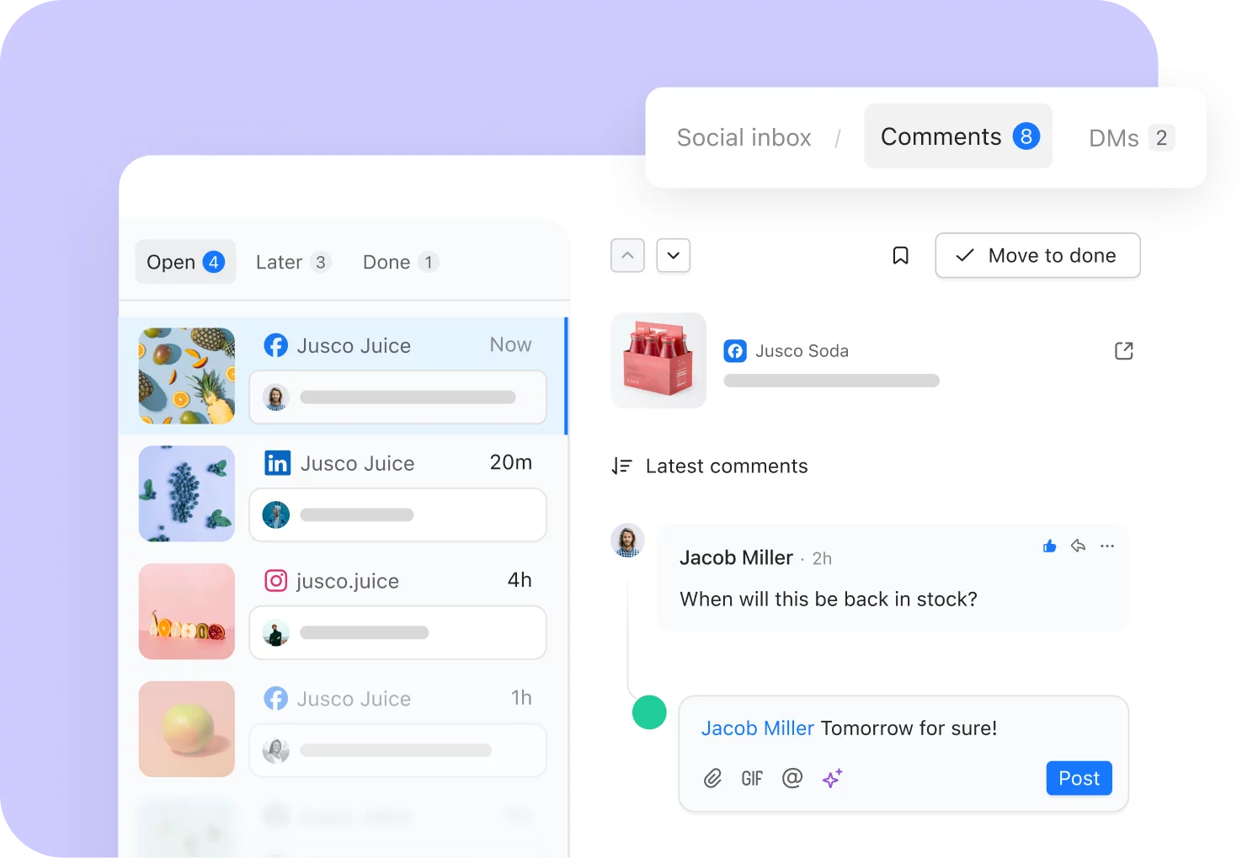The image size is (1258, 858).
Task: Use the AI sparkle assistant icon
Action: 832,779
